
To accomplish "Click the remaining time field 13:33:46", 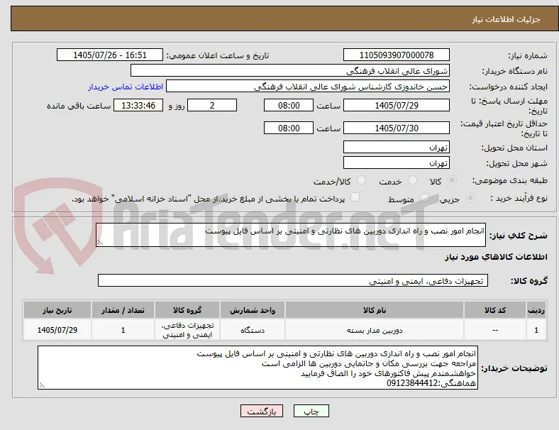I will pos(138,106).
